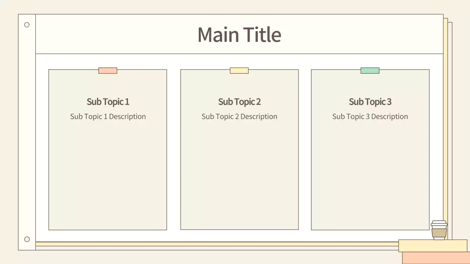Select the yellow book under the coffee cup
Viewport: 470px width, 264px height.
tap(433, 246)
